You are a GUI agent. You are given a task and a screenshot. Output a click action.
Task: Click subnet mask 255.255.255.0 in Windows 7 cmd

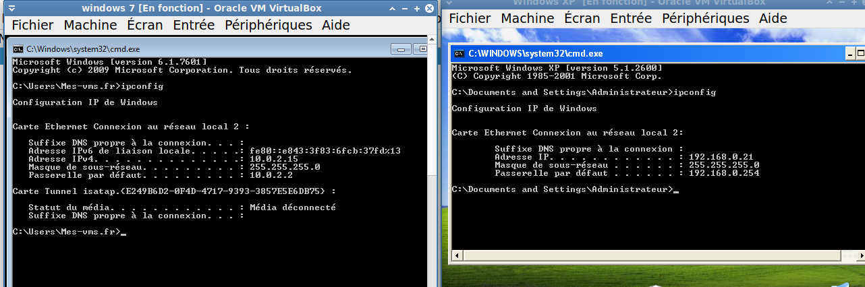pos(285,166)
